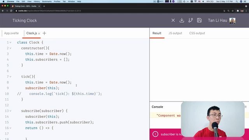Open the Apple menu
The image size is (249, 140).
tap(4, 2)
